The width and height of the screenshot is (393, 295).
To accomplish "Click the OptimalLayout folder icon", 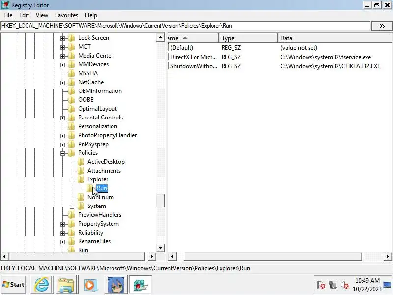I will [72, 109].
